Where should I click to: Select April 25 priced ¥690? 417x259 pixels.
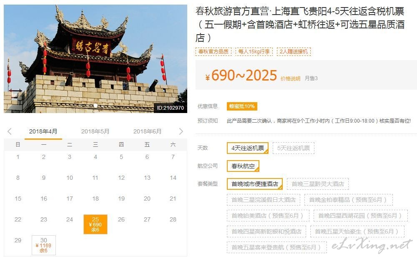tap(95, 224)
